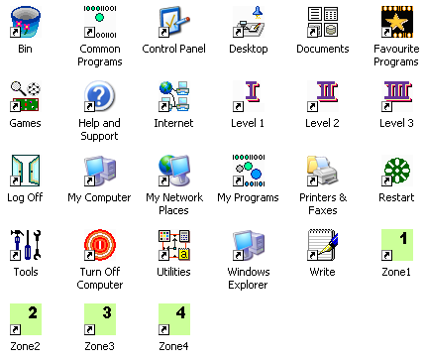The width and height of the screenshot is (425, 360).
Task: Click the "Turn Off Computer" label text
Action: click(x=100, y=279)
